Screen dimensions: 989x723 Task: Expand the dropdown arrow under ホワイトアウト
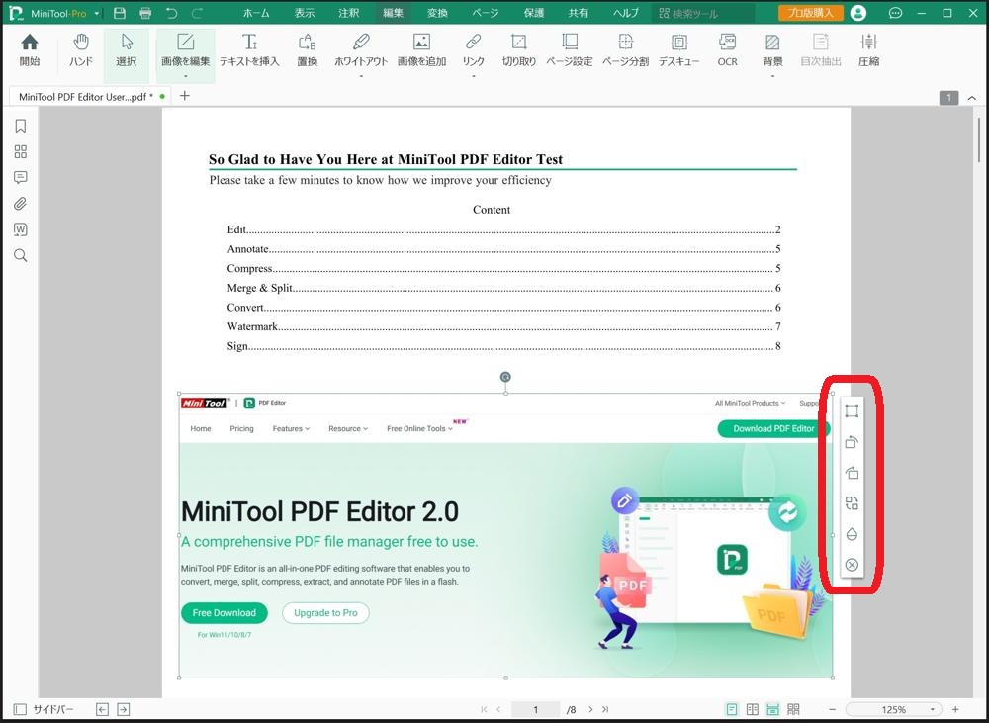point(361,76)
